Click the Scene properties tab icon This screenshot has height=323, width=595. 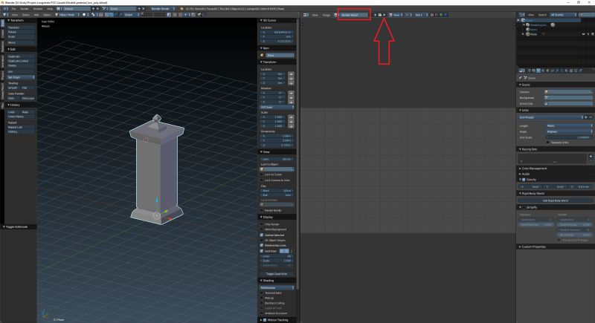[538, 71]
